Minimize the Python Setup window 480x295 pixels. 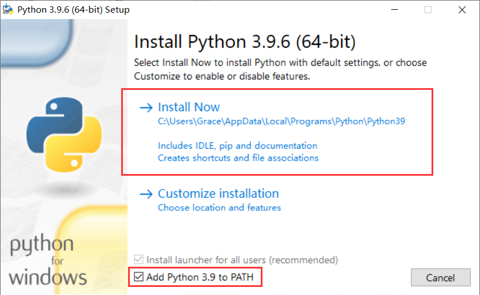pyautogui.click(x=395, y=10)
